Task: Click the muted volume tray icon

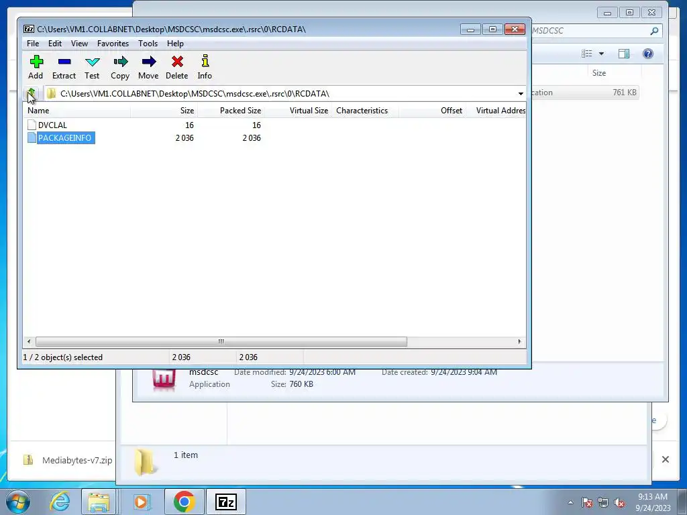Action: point(619,502)
